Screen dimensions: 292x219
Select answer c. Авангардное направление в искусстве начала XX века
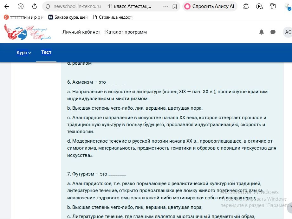coord(167,125)
